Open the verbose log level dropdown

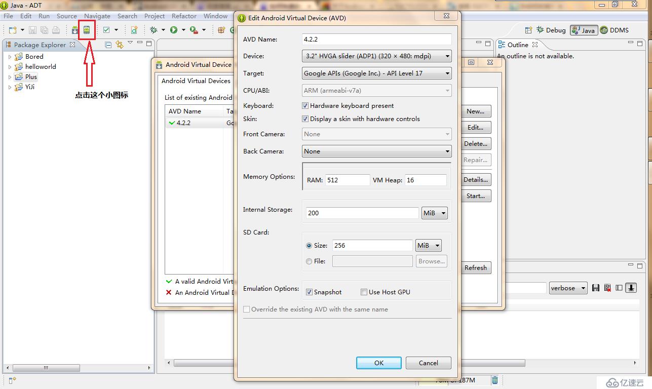[x=568, y=288]
